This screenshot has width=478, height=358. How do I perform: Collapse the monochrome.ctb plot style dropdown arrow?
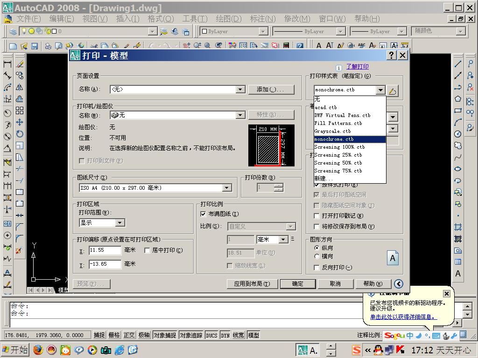pos(380,90)
